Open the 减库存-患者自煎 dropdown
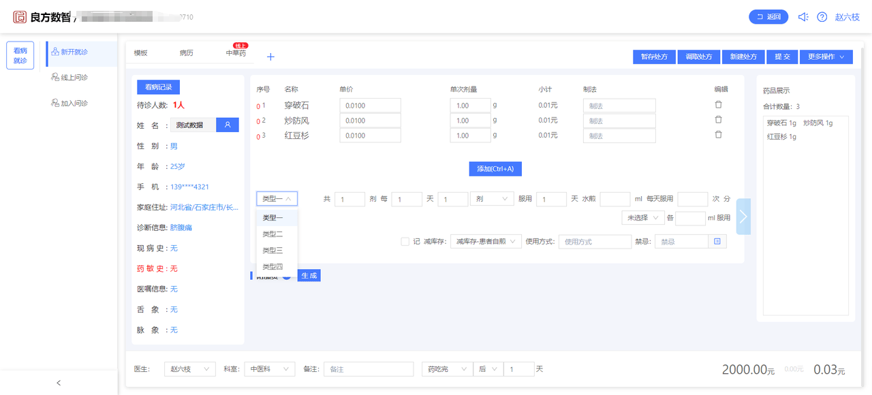Image resolution: width=872 pixels, height=395 pixels. pyautogui.click(x=486, y=241)
